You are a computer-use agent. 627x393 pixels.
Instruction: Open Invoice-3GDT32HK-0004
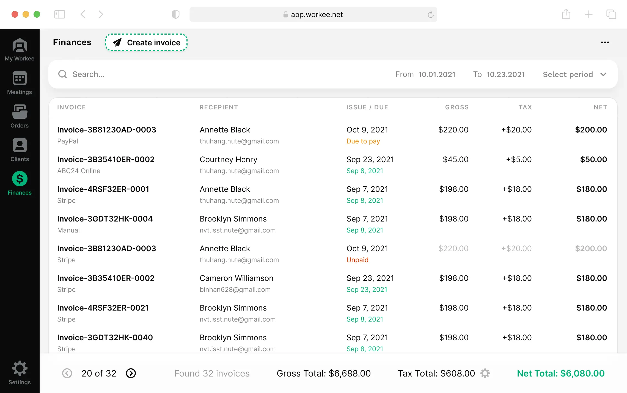pyautogui.click(x=105, y=219)
